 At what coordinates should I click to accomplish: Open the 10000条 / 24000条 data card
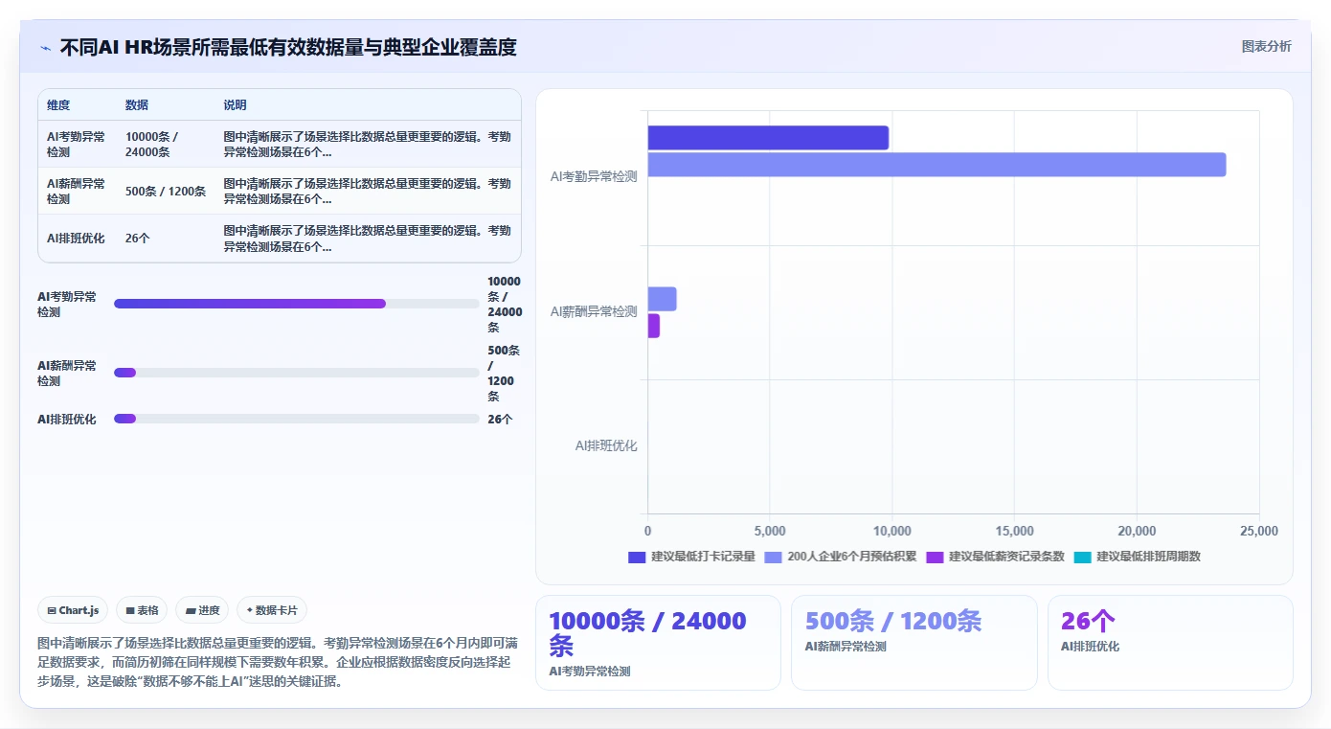coord(658,643)
